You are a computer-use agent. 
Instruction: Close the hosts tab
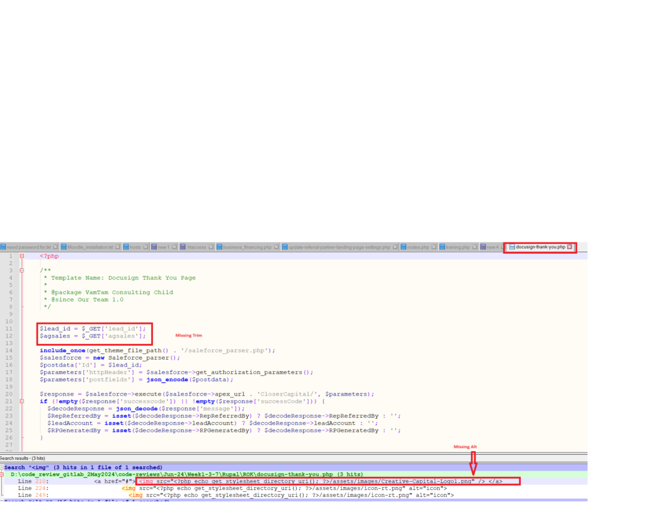click(x=145, y=247)
